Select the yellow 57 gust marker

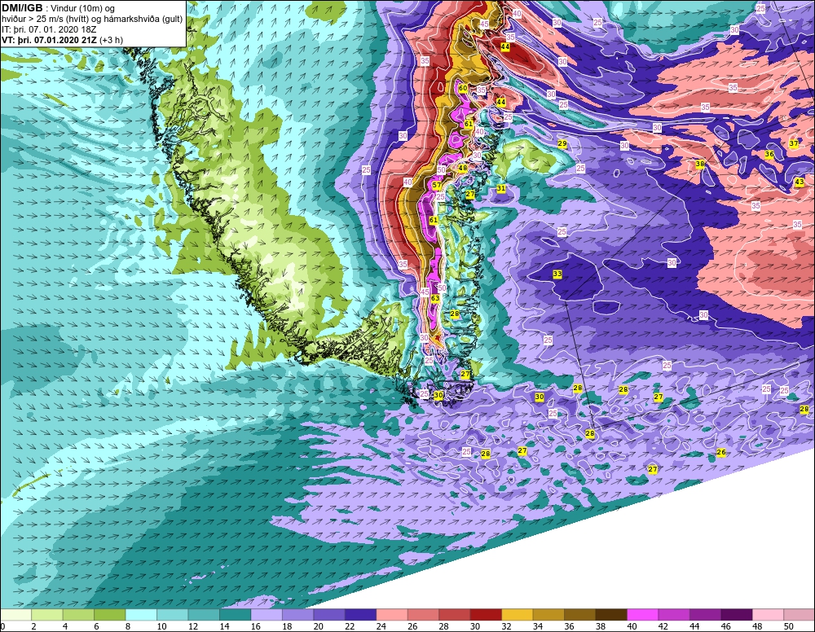[437, 185]
